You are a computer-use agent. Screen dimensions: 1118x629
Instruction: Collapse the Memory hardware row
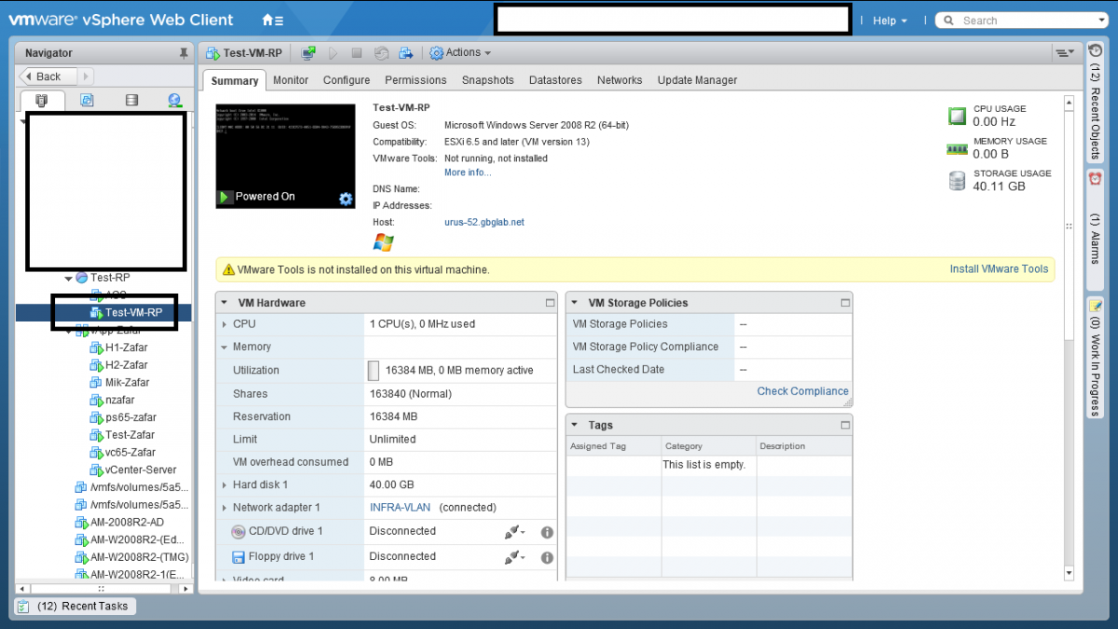225,347
